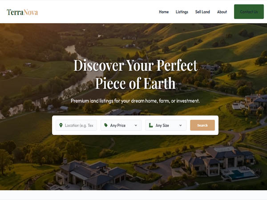Click the TerraNova logo

tap(22, 12)
